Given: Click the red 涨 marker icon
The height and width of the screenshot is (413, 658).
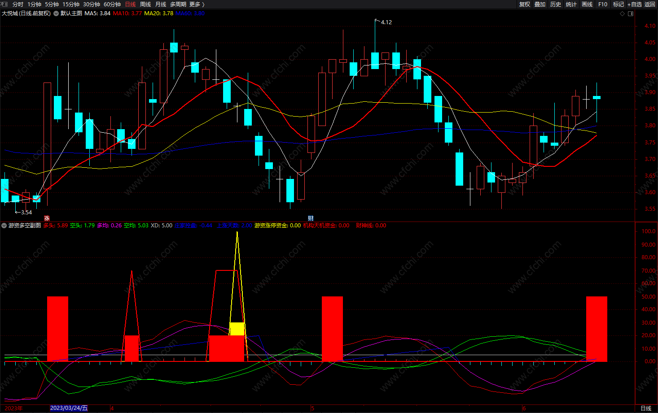Looking at the screenshot, I should (x=47, y=218).
